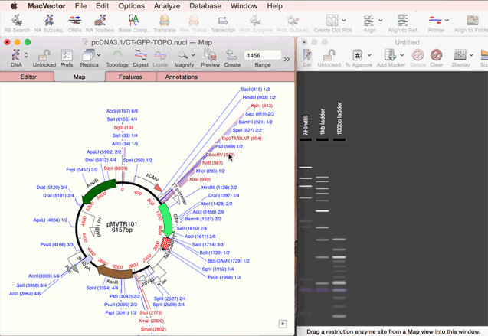Click the 100bp ladder lane label

(339, 119)
